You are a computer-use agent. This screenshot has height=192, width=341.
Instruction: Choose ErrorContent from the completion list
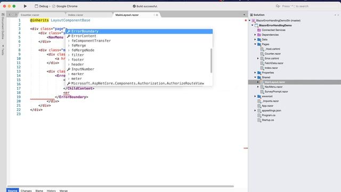pyautogui.click(x=139, y=36)
